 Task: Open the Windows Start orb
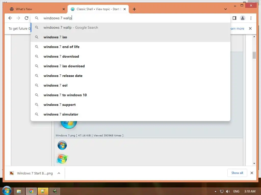coord(7,191)
